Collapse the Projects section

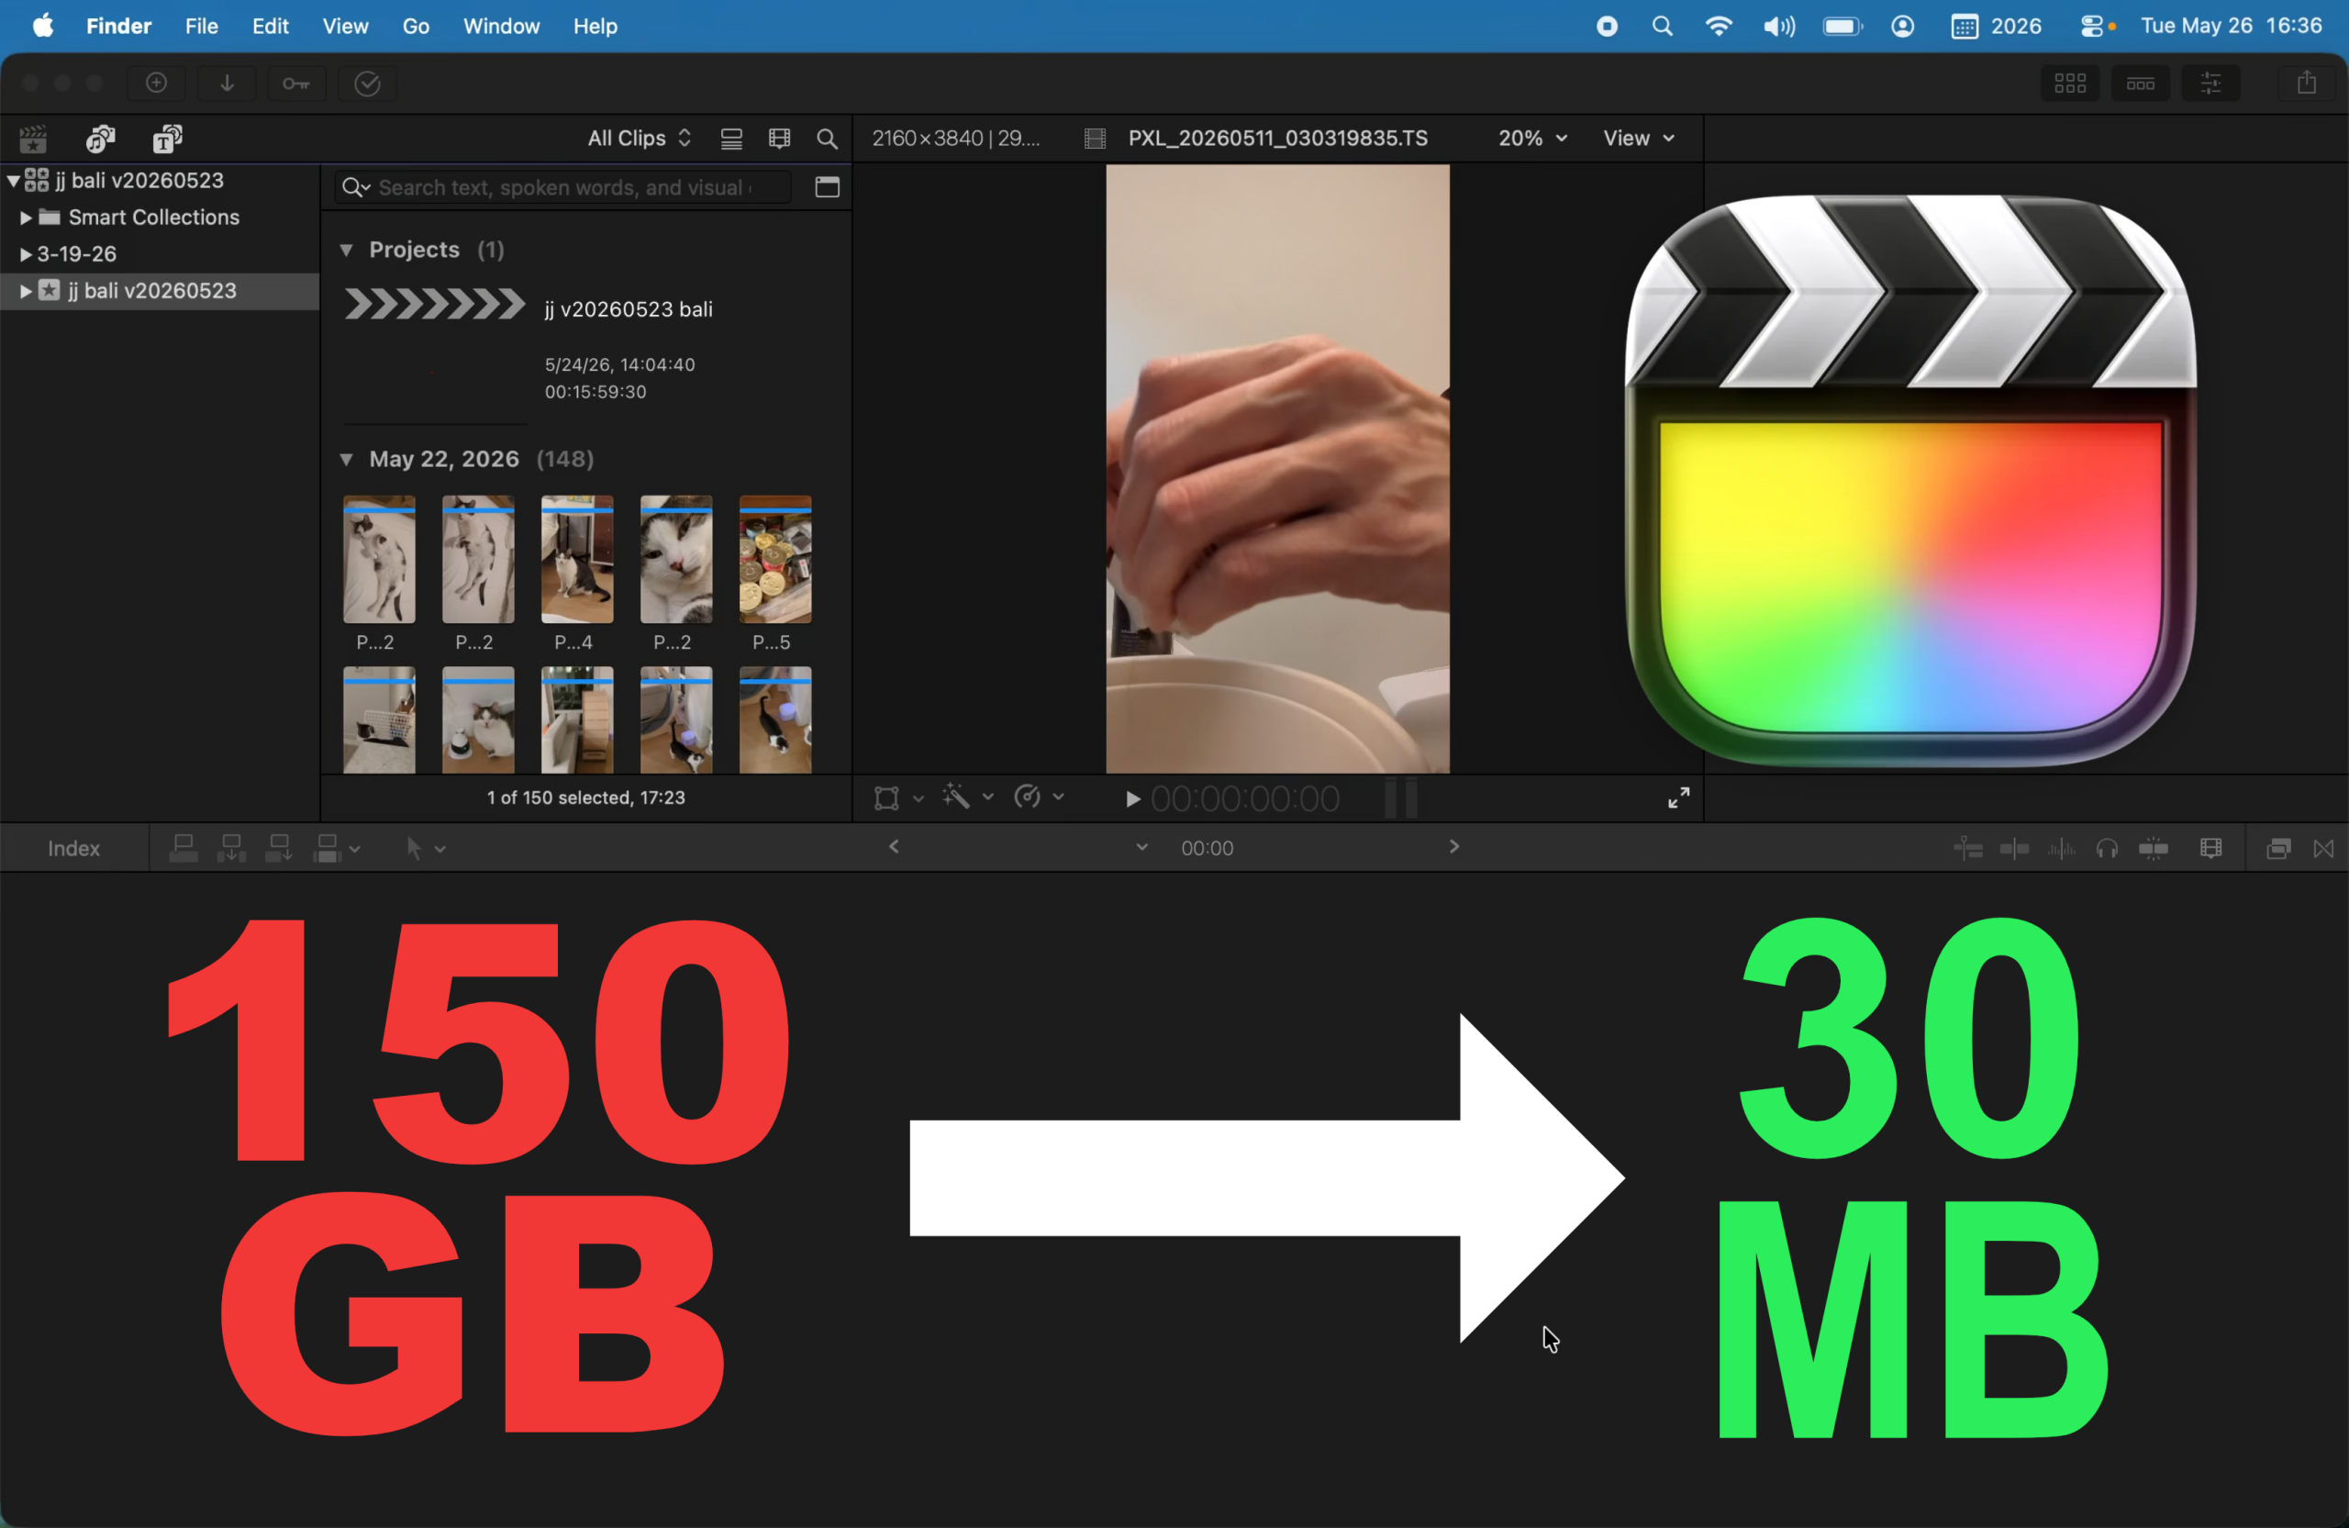point(347,250)
